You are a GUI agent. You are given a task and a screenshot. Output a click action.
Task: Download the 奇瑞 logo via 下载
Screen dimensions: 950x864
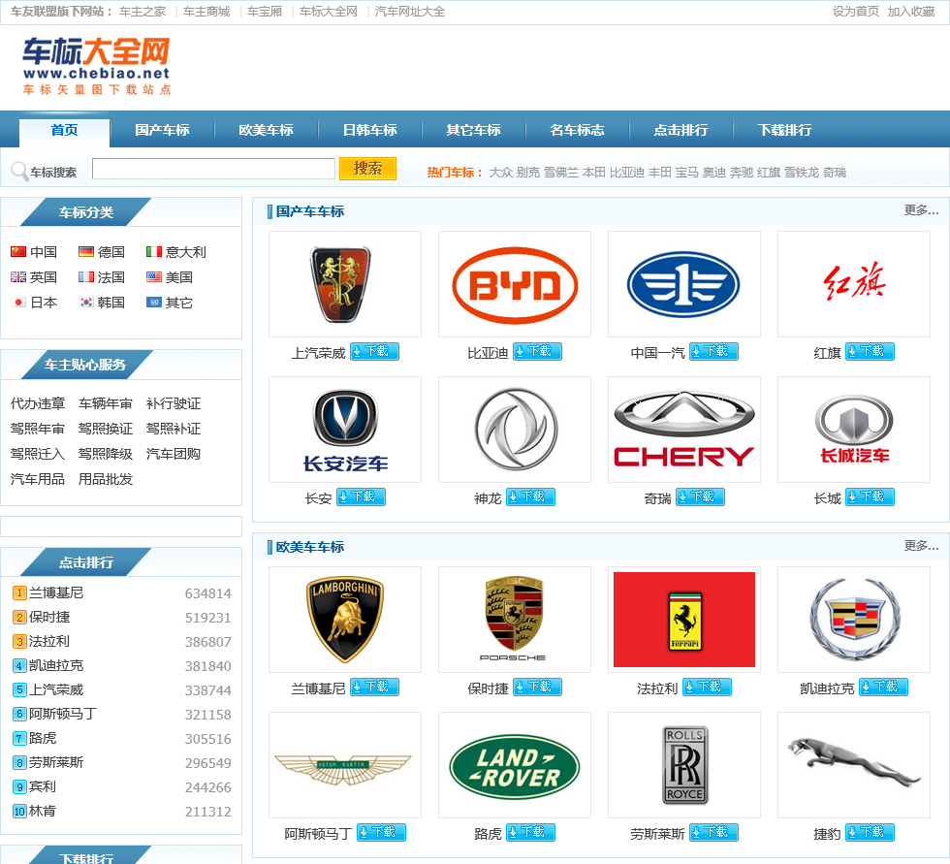click(x=700, y=496)
